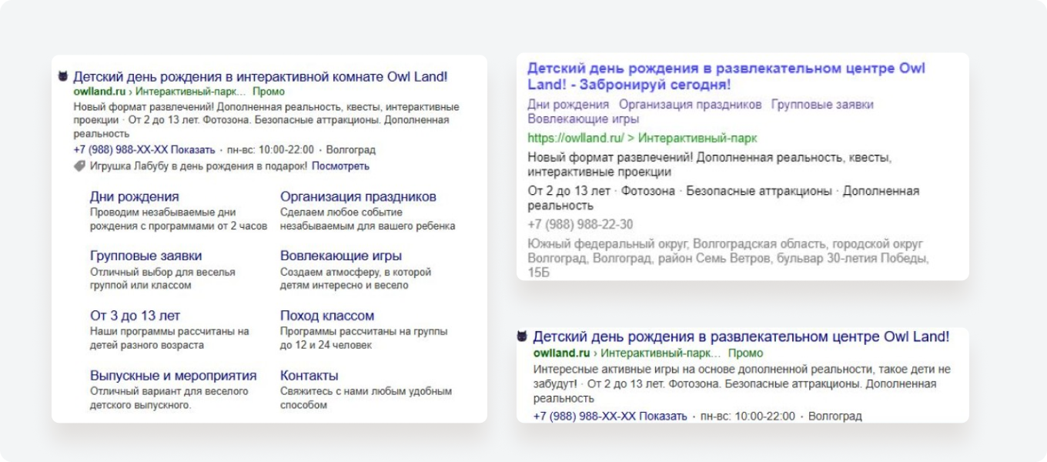Click 'owlland.ru' domain in the left ad

tap(99, 92)
